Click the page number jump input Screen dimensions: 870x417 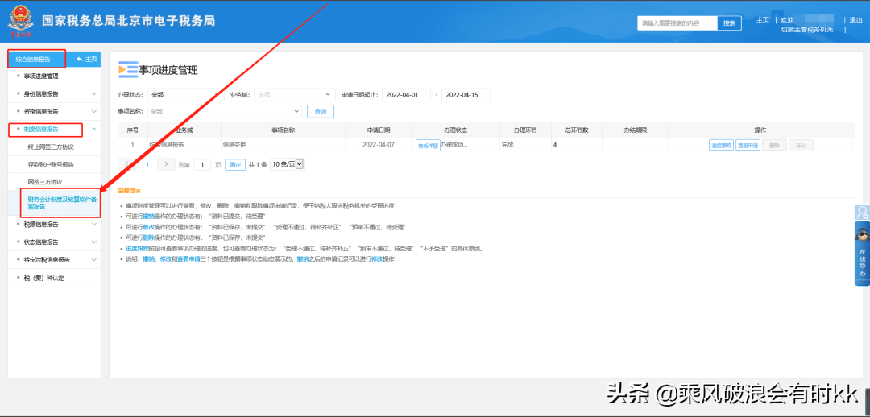coord(202,165)
